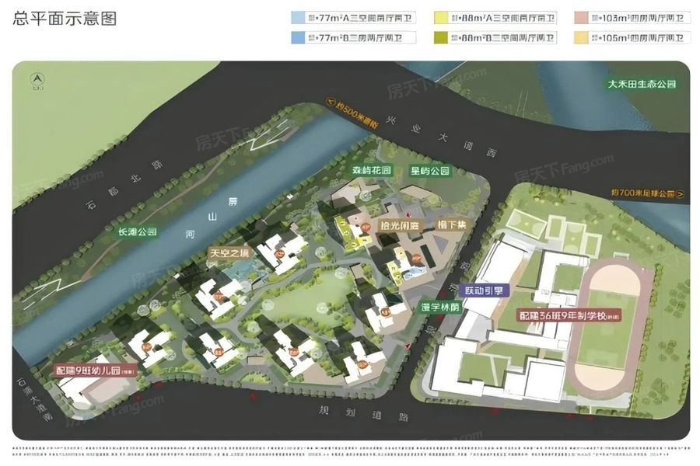Click the 配建9班幼儿园 red label
Viewport: 700px width, 466px height.
(x=95, y=370)
